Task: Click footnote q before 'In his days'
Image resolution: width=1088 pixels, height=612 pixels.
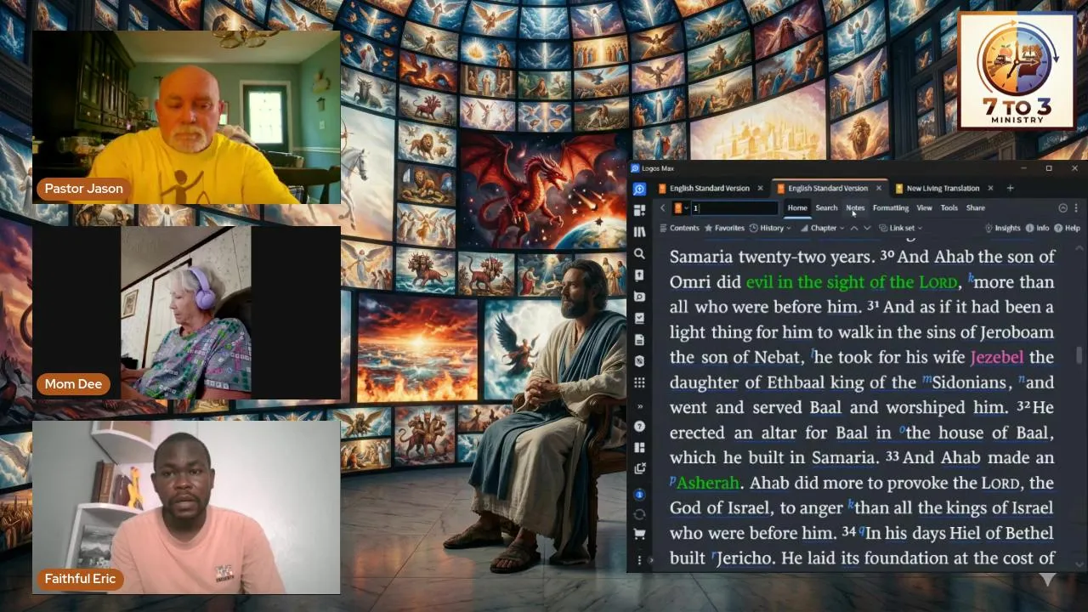Action: point(861,531)
